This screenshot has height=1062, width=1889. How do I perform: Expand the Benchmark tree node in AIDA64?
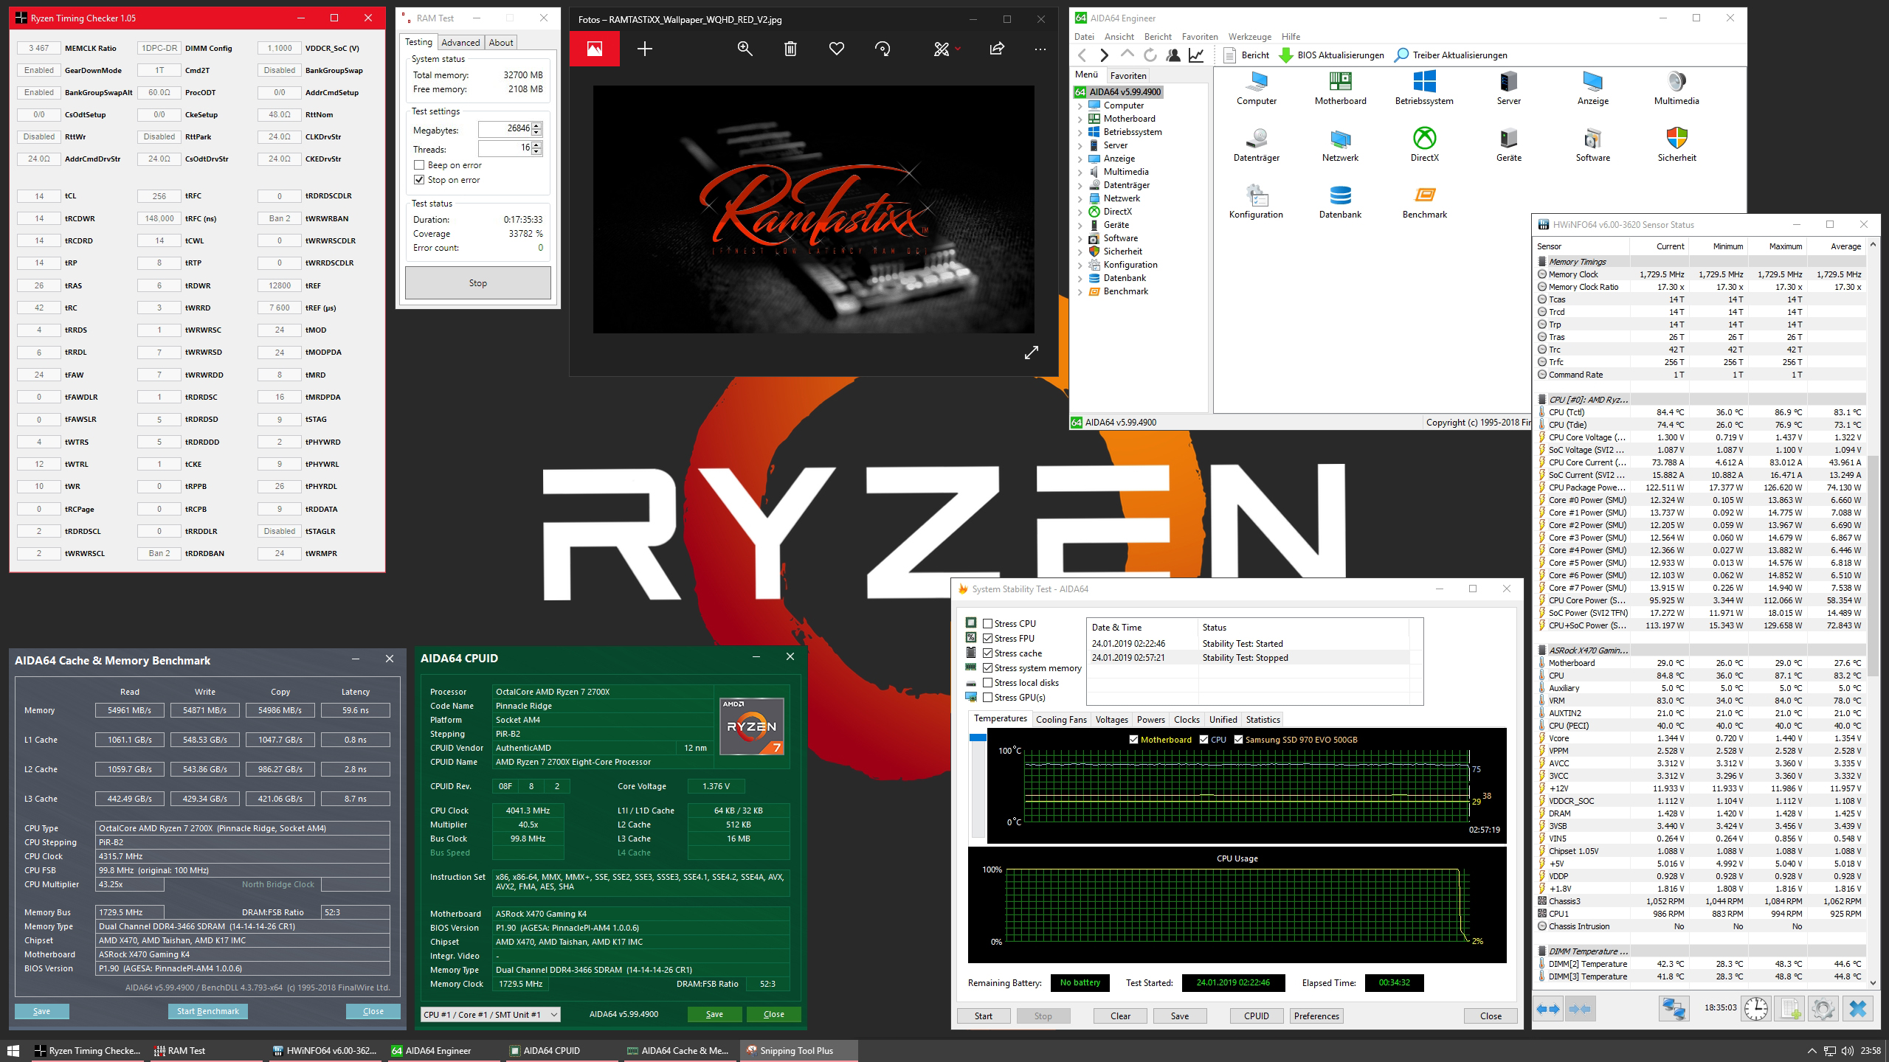[x=1080, y=291]
